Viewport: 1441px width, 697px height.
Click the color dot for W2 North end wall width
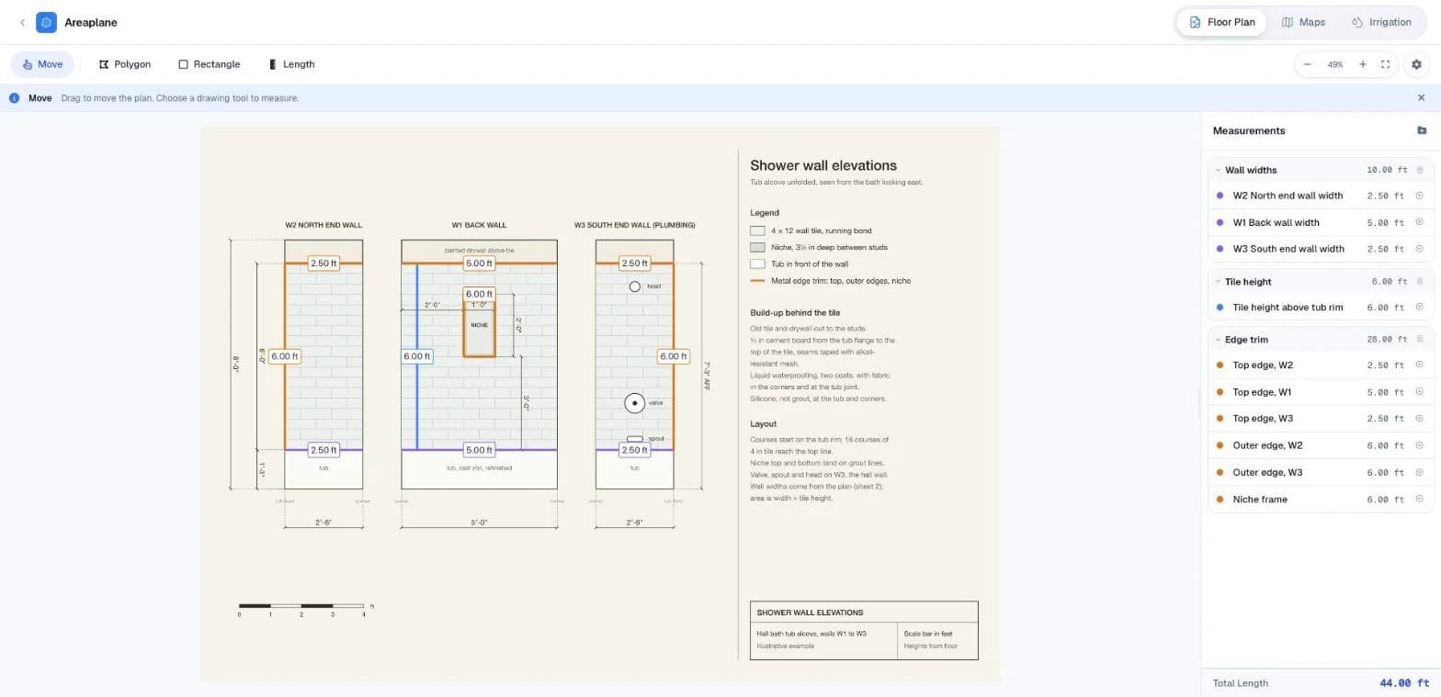1220,196
